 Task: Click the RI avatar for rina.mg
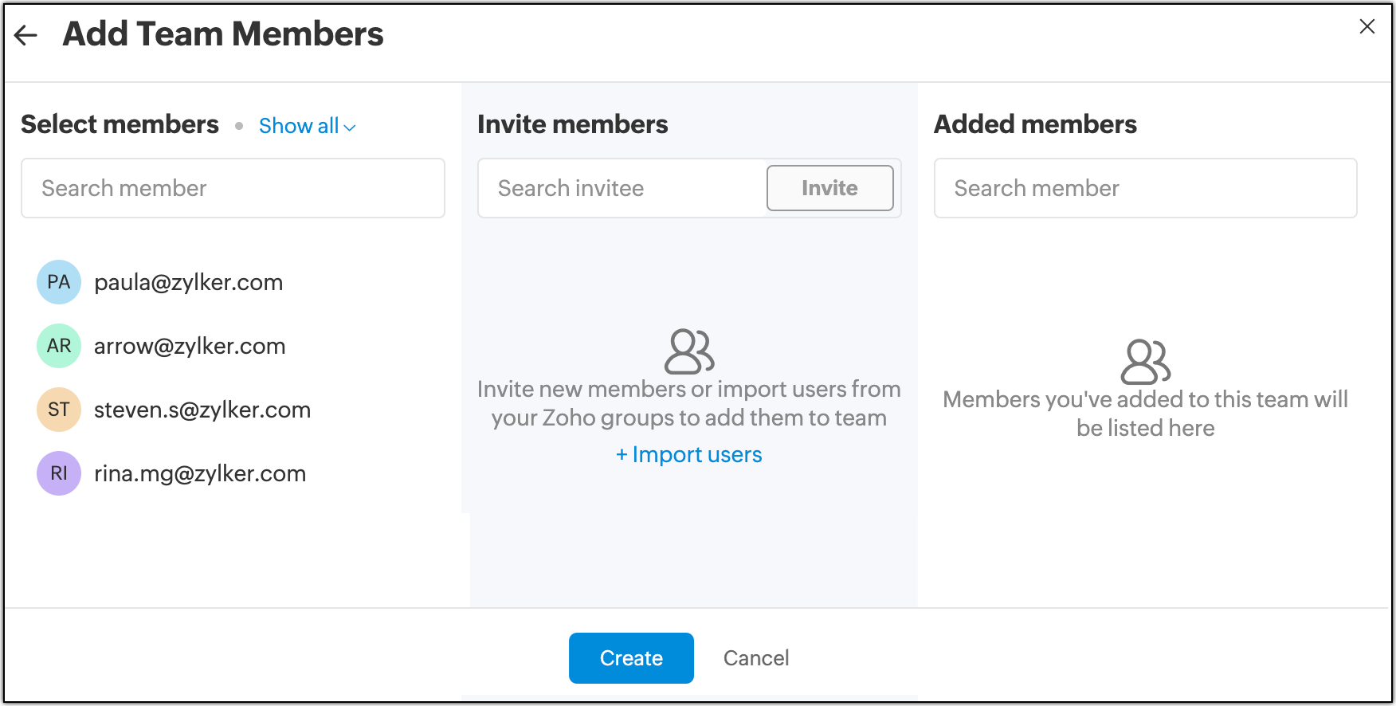click(59, 473)
